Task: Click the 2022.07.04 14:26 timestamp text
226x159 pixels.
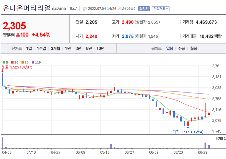Action: click(102, 9)
